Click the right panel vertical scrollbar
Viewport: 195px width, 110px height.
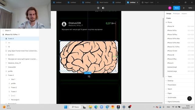pyautogui.click(x=163, y=47)
